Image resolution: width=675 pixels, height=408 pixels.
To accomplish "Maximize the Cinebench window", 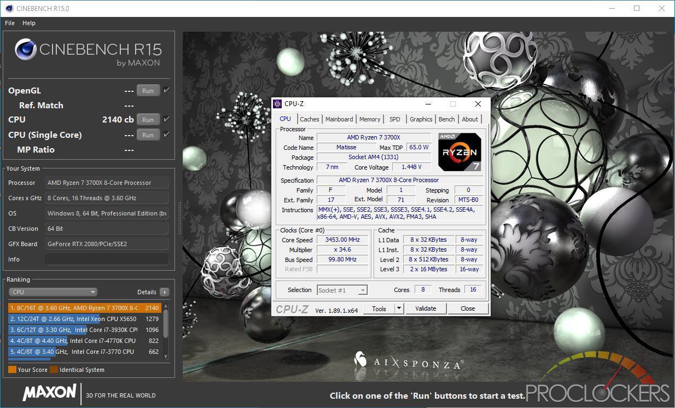I will pyautogui.click(x=637, y=8).
